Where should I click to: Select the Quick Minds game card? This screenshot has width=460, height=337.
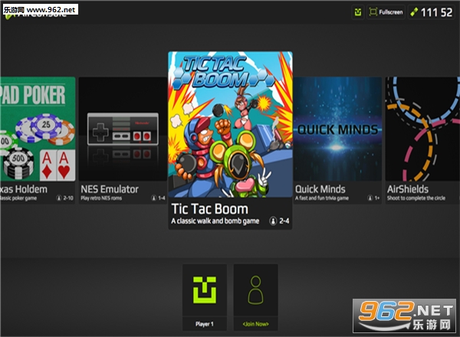tap(337, 140)
